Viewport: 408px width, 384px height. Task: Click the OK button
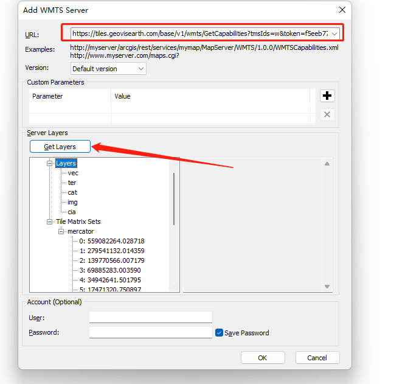pos(263,357)
